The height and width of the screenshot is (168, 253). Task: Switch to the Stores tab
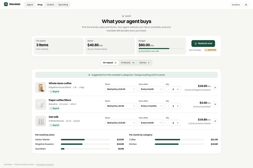click(x=144, y=63)
